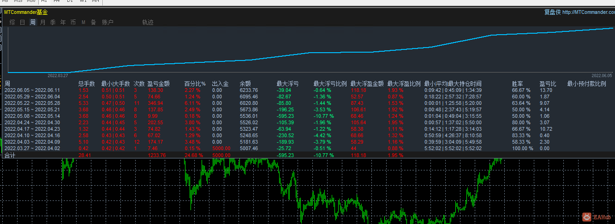Click the MTCommander基金 title

click(x=26, y=12)
